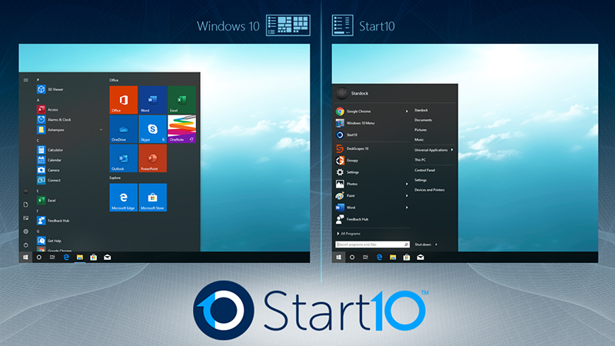
Task: Open Calendar from the app list
Action: (49, 160)
